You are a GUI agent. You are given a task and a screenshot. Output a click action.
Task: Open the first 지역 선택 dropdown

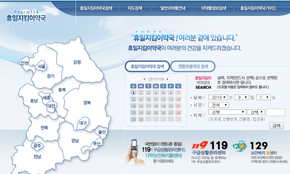click(227, 112)
